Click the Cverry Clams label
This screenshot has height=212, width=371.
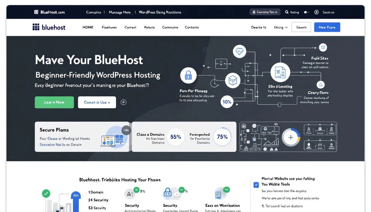point(318,93)
